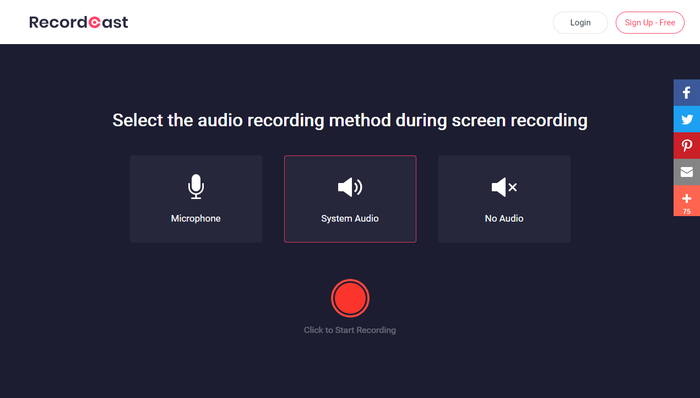Screen dimensions: 700x398
Task: Click the 'Click to Start Recording' text
Action: (350, 330)
